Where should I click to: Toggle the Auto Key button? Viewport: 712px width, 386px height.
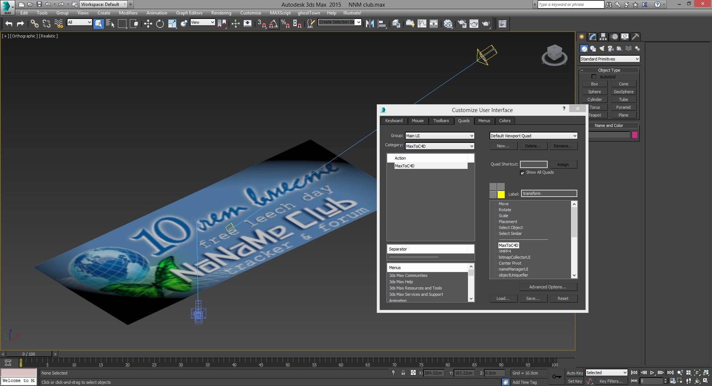tap(575, 373)
